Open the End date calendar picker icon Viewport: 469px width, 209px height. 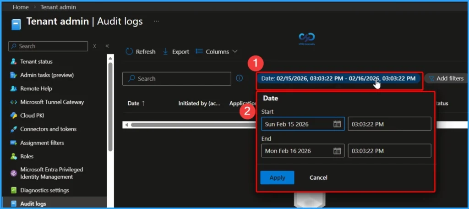(337, 151)
